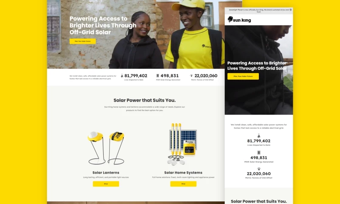Image resolution: width=340 pixels, height=204 pixels.
Task: Click desktop Plan Your Solar Future button
Action: coord(82,41)
